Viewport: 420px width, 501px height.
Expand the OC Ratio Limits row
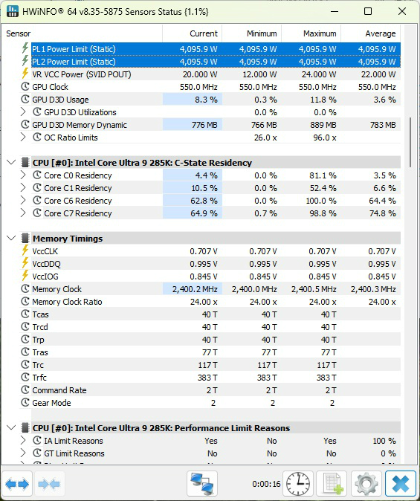pyautogui.click(x=23, y=138)
